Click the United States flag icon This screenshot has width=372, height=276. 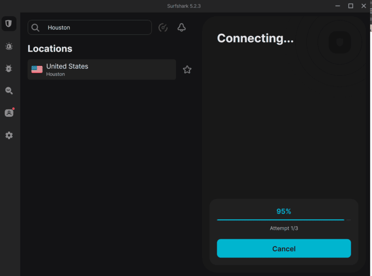click(x=37, y=70)
